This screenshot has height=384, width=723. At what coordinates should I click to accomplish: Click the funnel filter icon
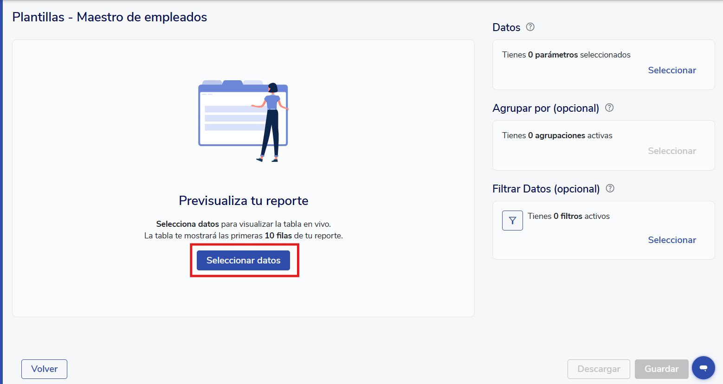(x=512, y=221)
